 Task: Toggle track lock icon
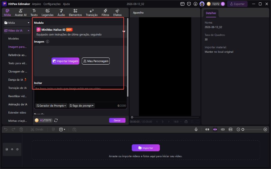coord(7,149)
